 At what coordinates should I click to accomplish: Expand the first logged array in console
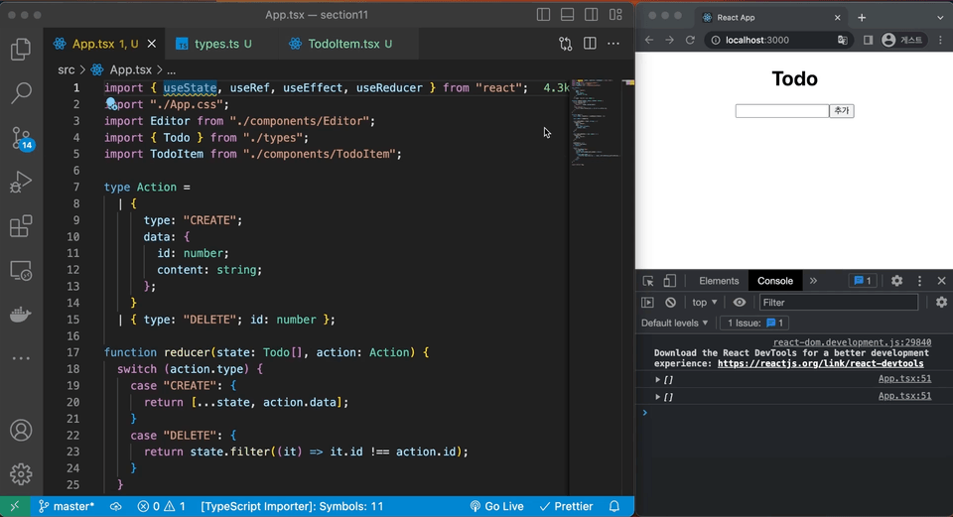tap(657, 379)
